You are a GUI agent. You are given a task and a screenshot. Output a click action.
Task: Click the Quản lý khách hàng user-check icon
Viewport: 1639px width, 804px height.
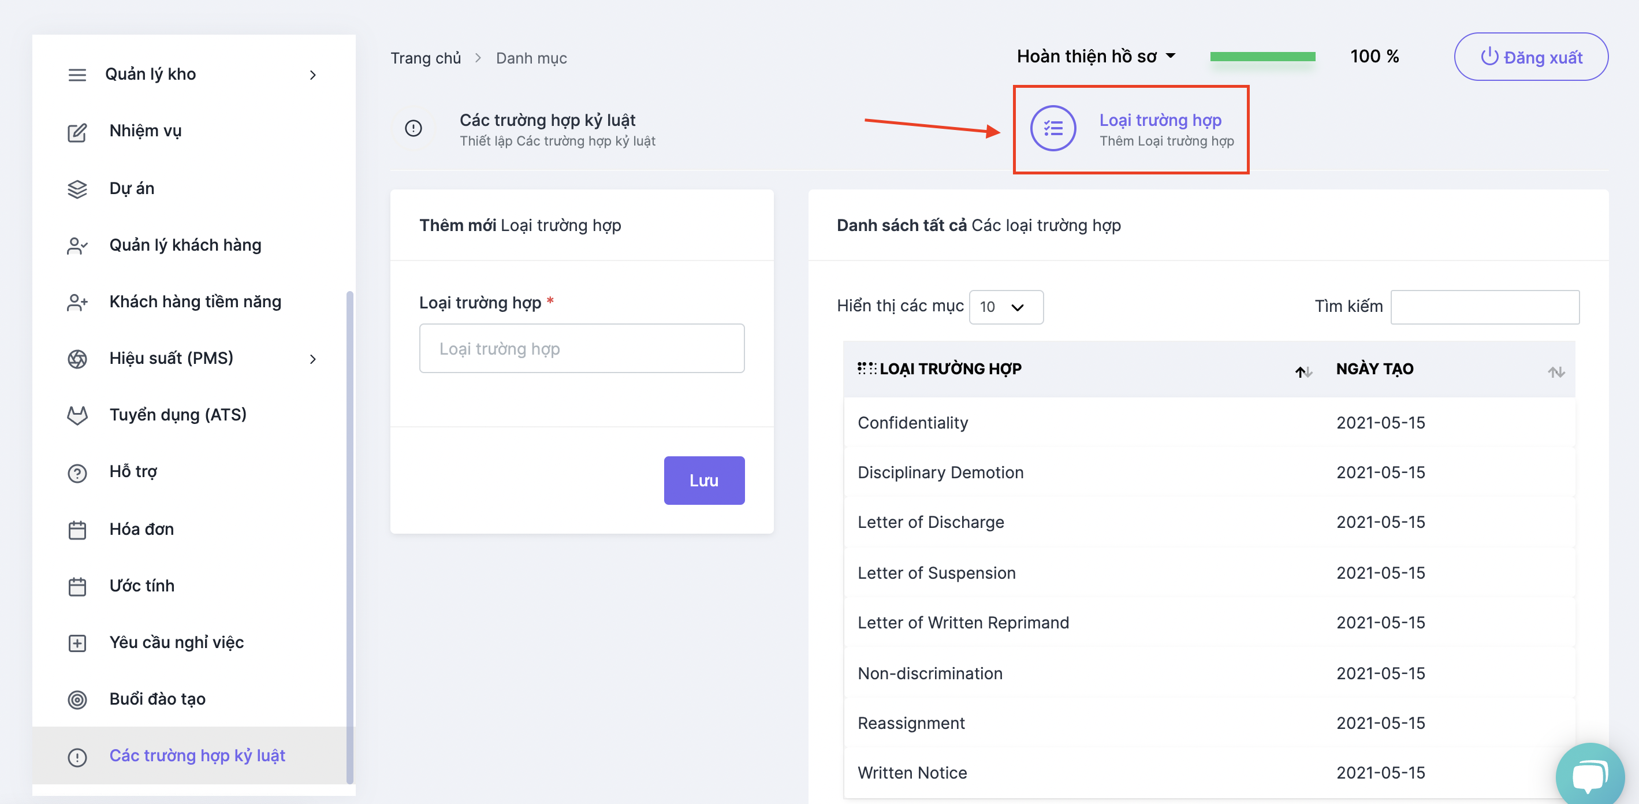click(x=77, y=245)
